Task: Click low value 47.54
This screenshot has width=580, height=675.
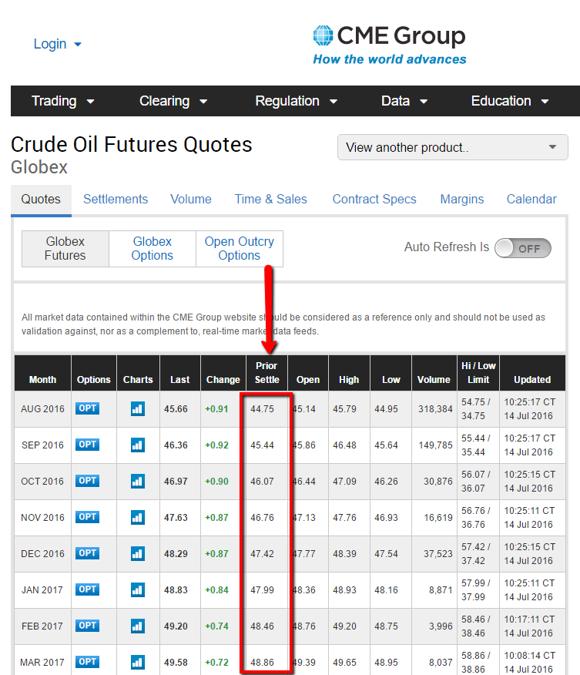Action: pos(386,553)
